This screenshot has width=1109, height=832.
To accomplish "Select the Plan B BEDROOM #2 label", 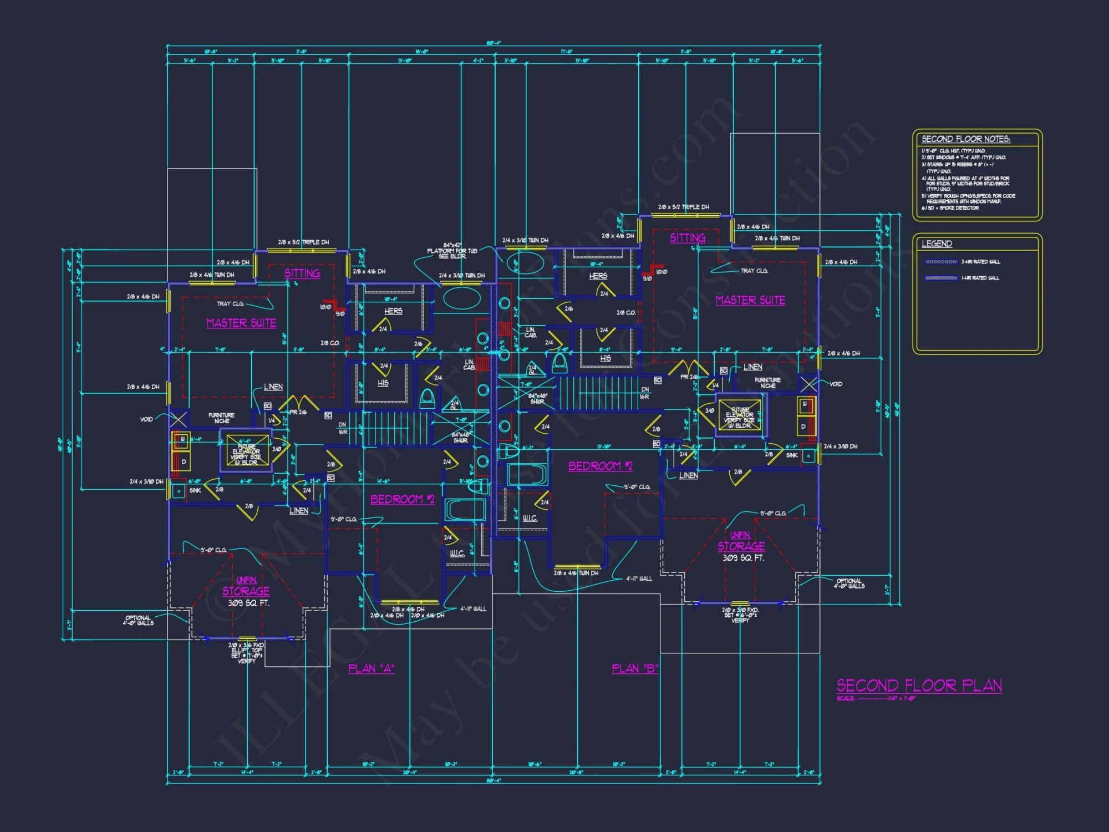I will [x=600, y=466].
